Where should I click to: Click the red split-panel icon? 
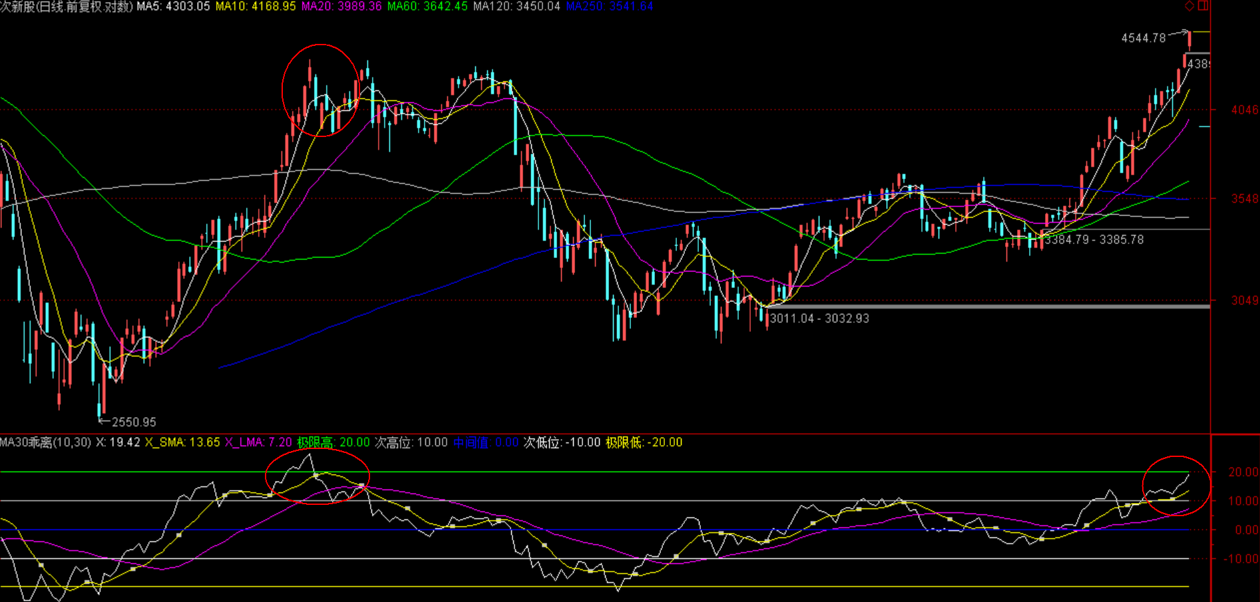[1203, 6]
